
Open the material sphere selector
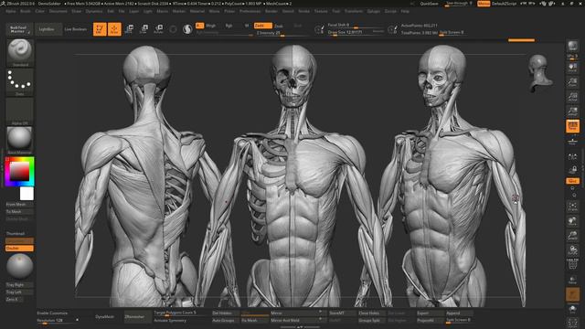pos(20,140)
